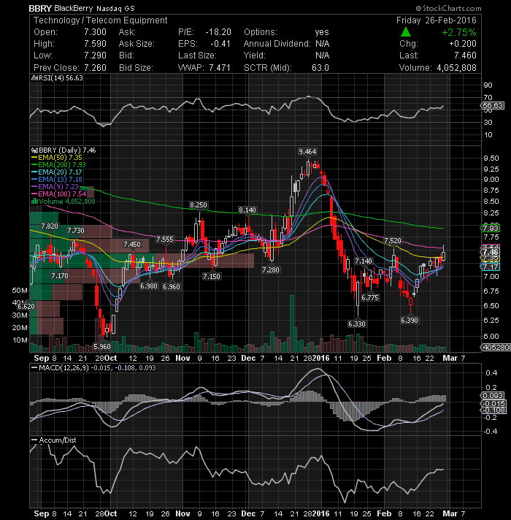Click the Low price 7.290
This screenshot has width=511, height=520.
pos(95,56)
